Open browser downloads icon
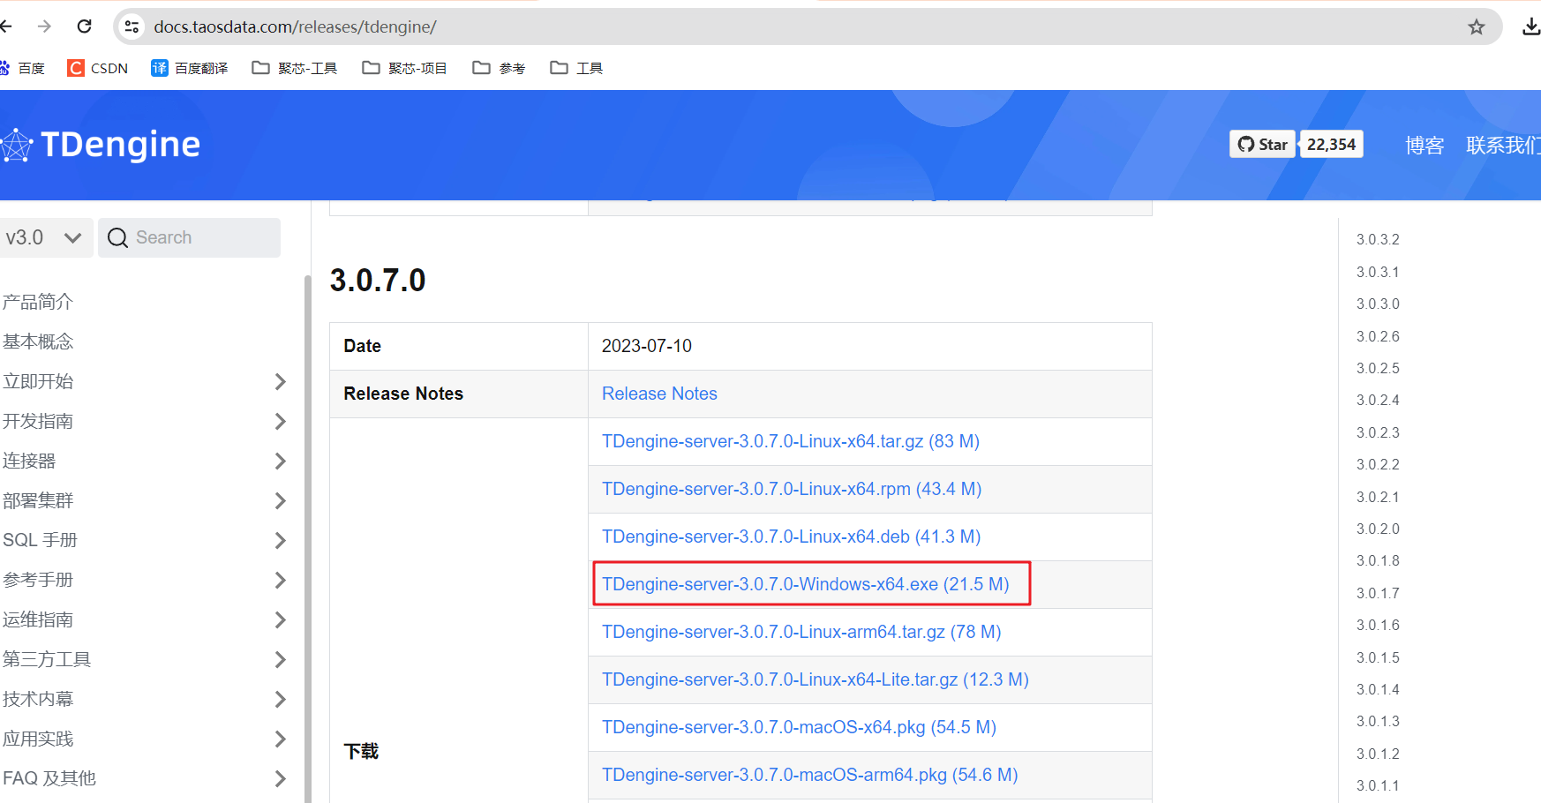 point(1531,27)
